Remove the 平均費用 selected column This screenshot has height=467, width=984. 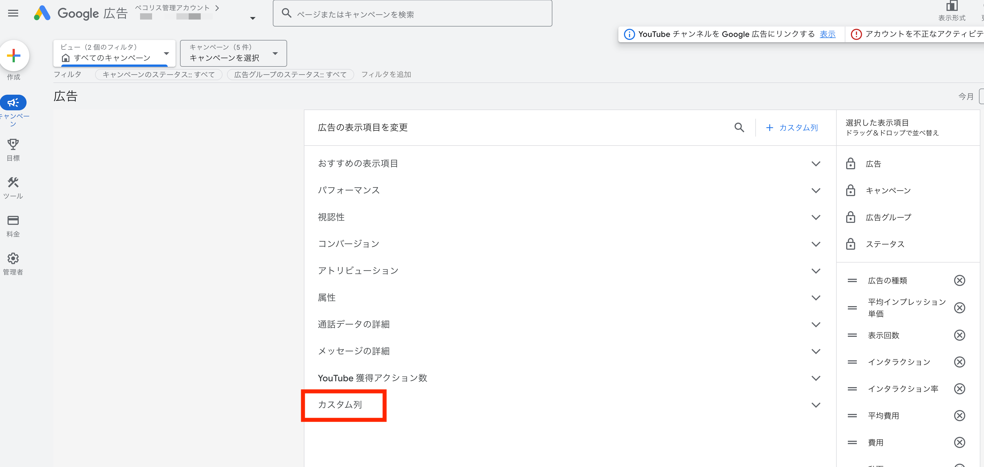pos(959,416)
